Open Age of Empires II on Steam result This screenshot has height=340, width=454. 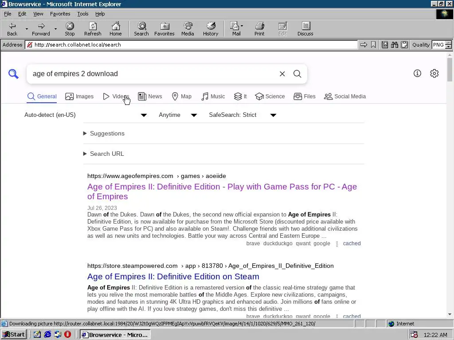(173, 277)
